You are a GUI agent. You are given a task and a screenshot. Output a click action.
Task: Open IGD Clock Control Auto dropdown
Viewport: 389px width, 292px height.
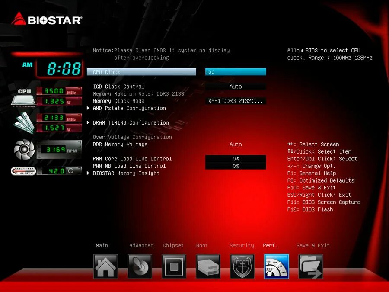pos(236,87)
